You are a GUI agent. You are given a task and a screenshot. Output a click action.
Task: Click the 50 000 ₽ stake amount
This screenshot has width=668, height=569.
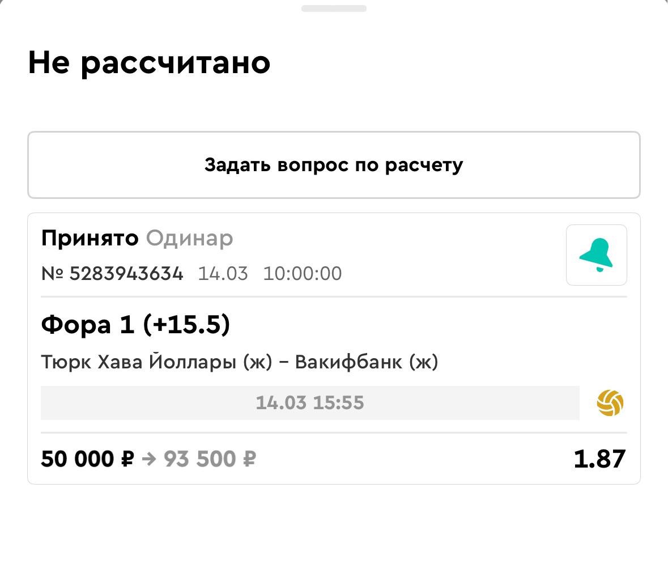87,459
